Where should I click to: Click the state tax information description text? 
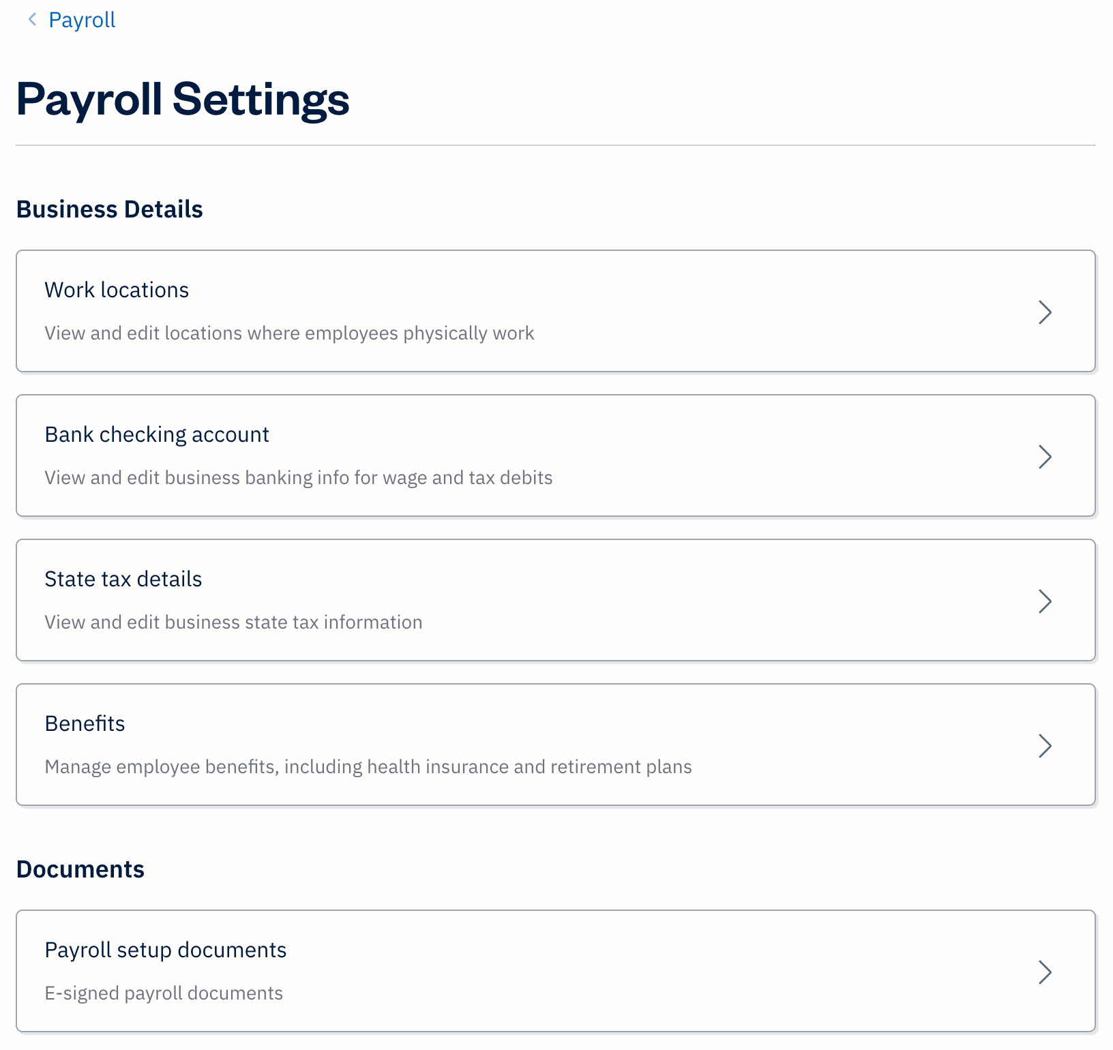[233, 622]
